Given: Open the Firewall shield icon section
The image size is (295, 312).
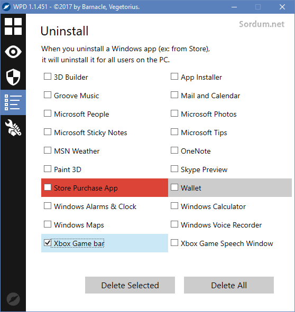Looking at the screenshot, I should [x=13, y=77].
